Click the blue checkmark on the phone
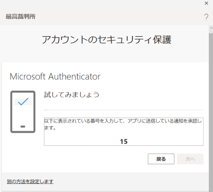The height and width of the screenshot is (192, 213). 23,101
